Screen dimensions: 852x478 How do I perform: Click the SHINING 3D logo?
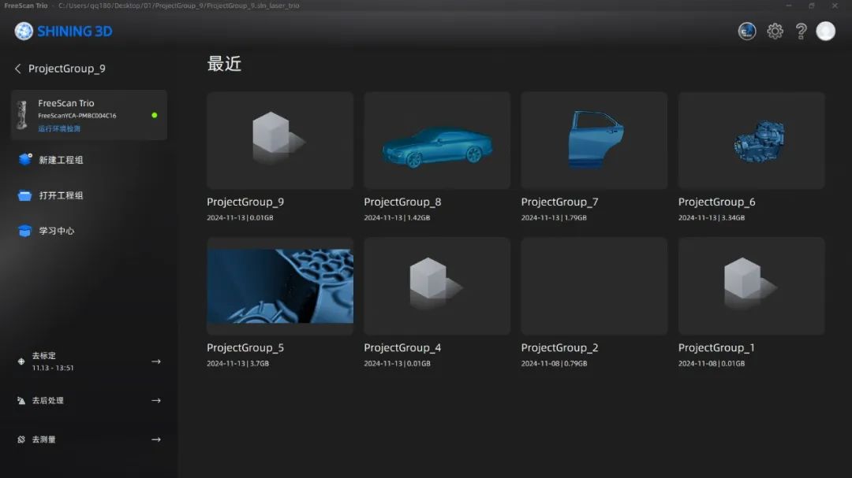point(64,31)
